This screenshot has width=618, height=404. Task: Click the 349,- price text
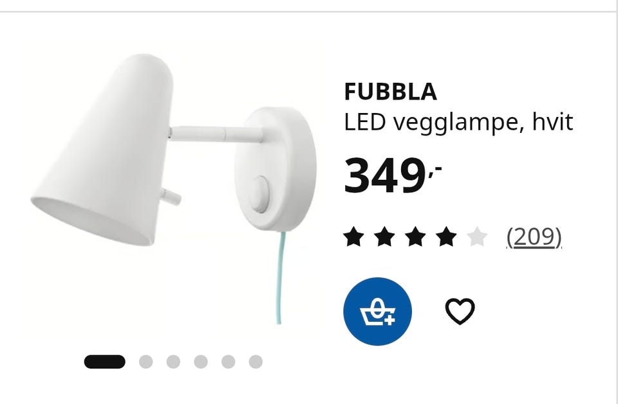pyautogui.click(x=393, y=175)
